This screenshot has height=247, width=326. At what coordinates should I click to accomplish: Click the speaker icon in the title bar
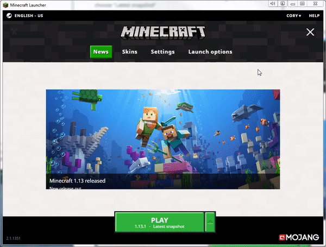tap(273, 4)
